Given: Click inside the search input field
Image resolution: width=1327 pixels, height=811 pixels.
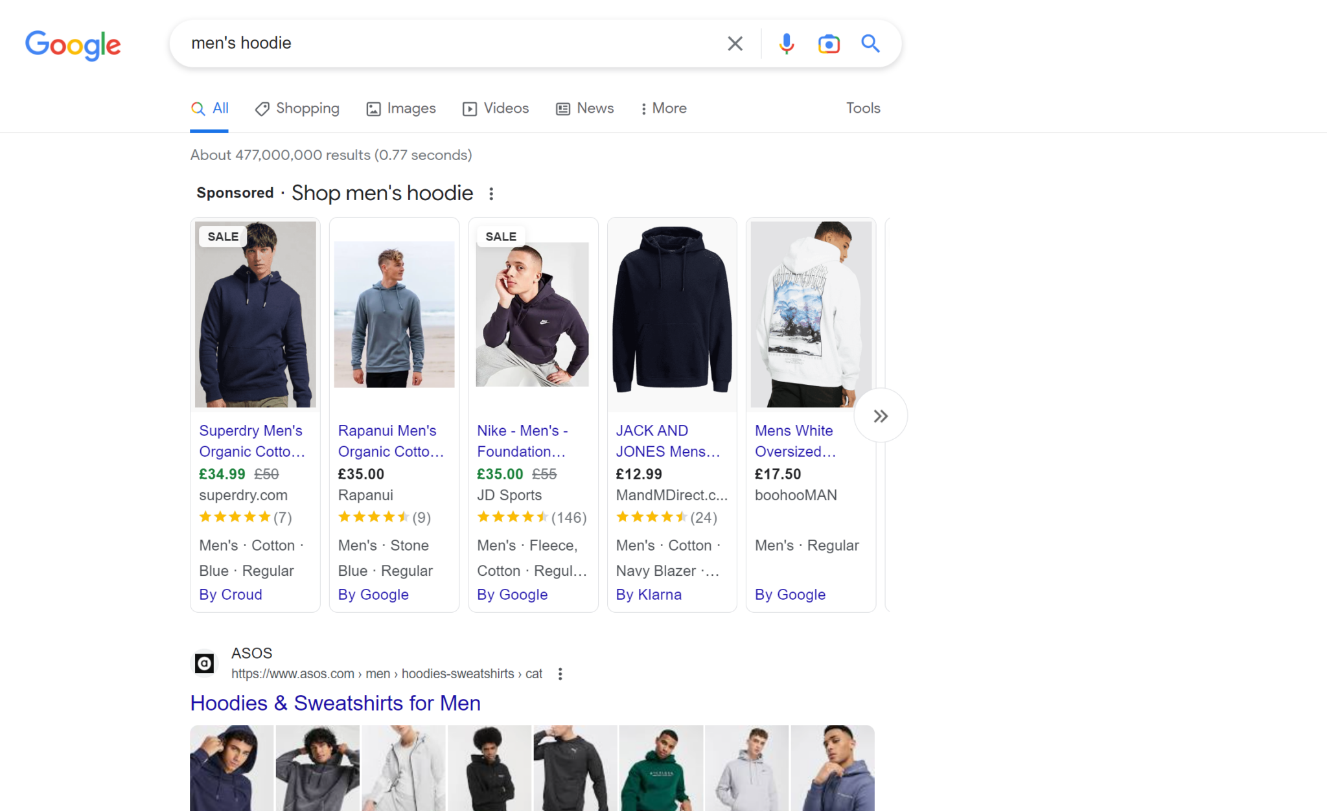Looking at the screenshot, I should [454, 43].
